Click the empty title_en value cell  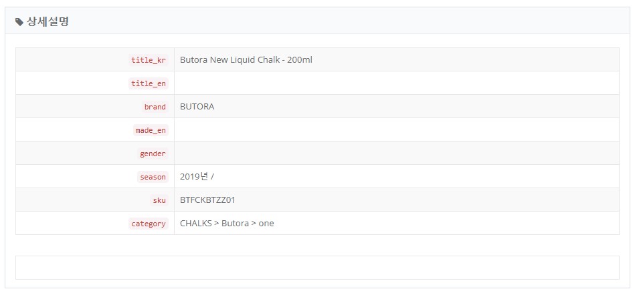point(397,83)
